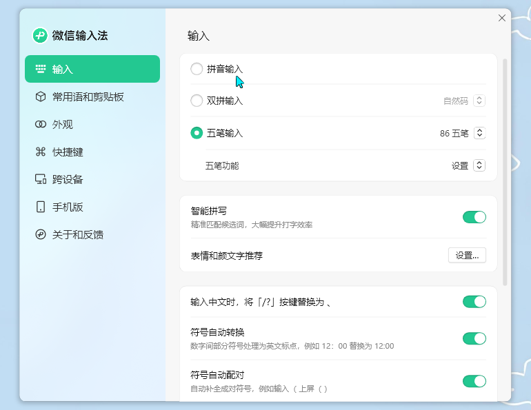This screenshot has height=410, width=531.
Task: Click the devices icon beside 跨设备
Action: click(41, 179)
